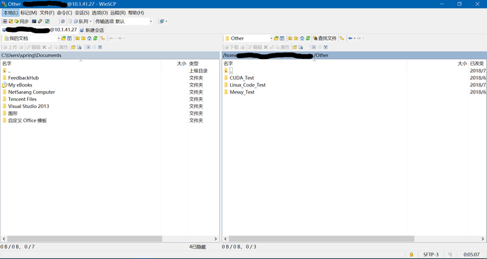This screenshot has height=259, width=487.
Task: Toggle synchronized browsing in remote toolbar
Action: click(341, 38)
